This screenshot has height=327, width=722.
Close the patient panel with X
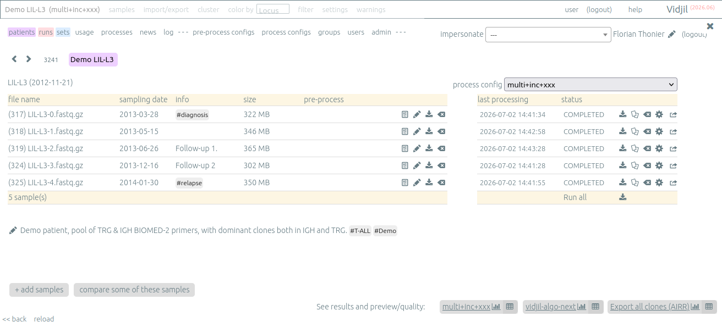click(x=710, y=26)
